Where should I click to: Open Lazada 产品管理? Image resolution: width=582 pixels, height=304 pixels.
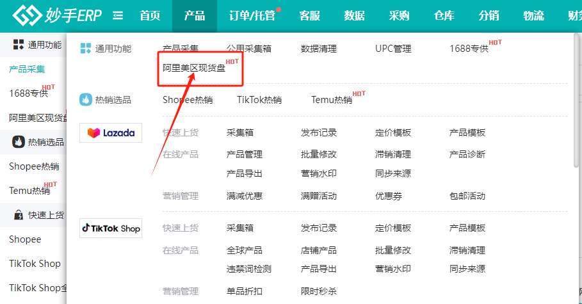(245, 154)
